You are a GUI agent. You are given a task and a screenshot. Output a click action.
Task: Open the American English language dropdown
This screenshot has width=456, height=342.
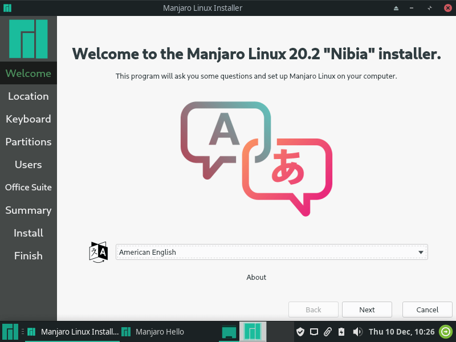pyautogui.click(x=272, y=252)
